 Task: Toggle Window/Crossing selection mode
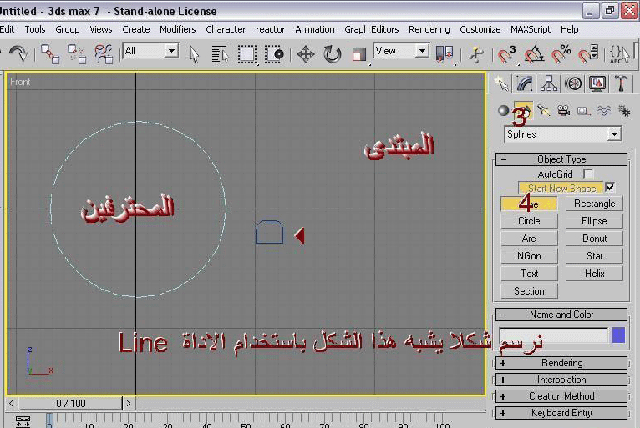(x=274, y=54)
